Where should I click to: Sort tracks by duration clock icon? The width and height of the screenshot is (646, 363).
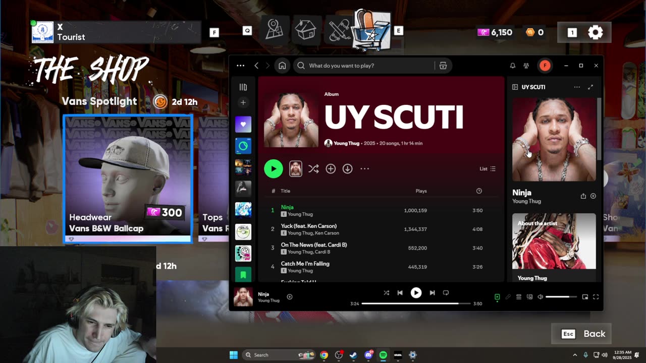[479, 191]
